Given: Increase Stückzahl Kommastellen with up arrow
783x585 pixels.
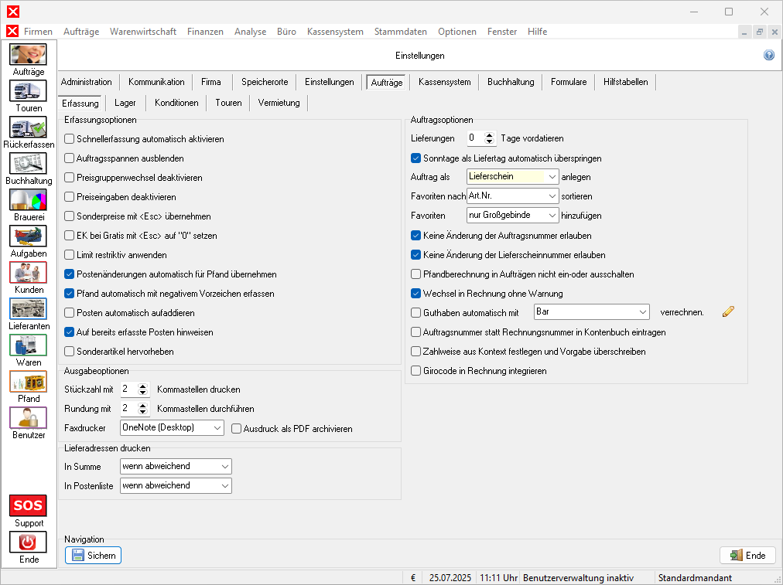Looking at the screenshot, I should click(143, 386).
